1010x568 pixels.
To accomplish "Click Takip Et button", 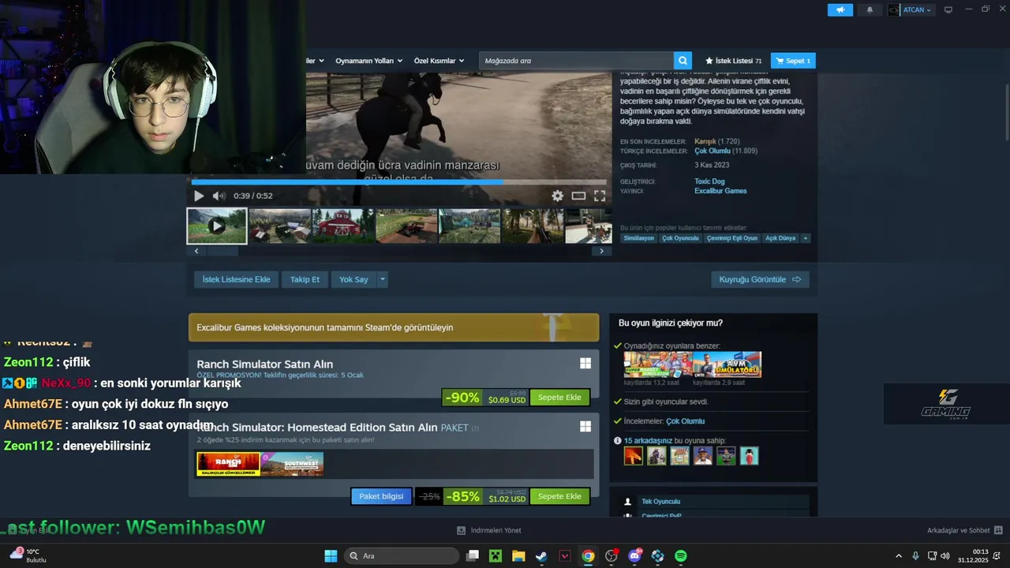I will coord(305,279).
